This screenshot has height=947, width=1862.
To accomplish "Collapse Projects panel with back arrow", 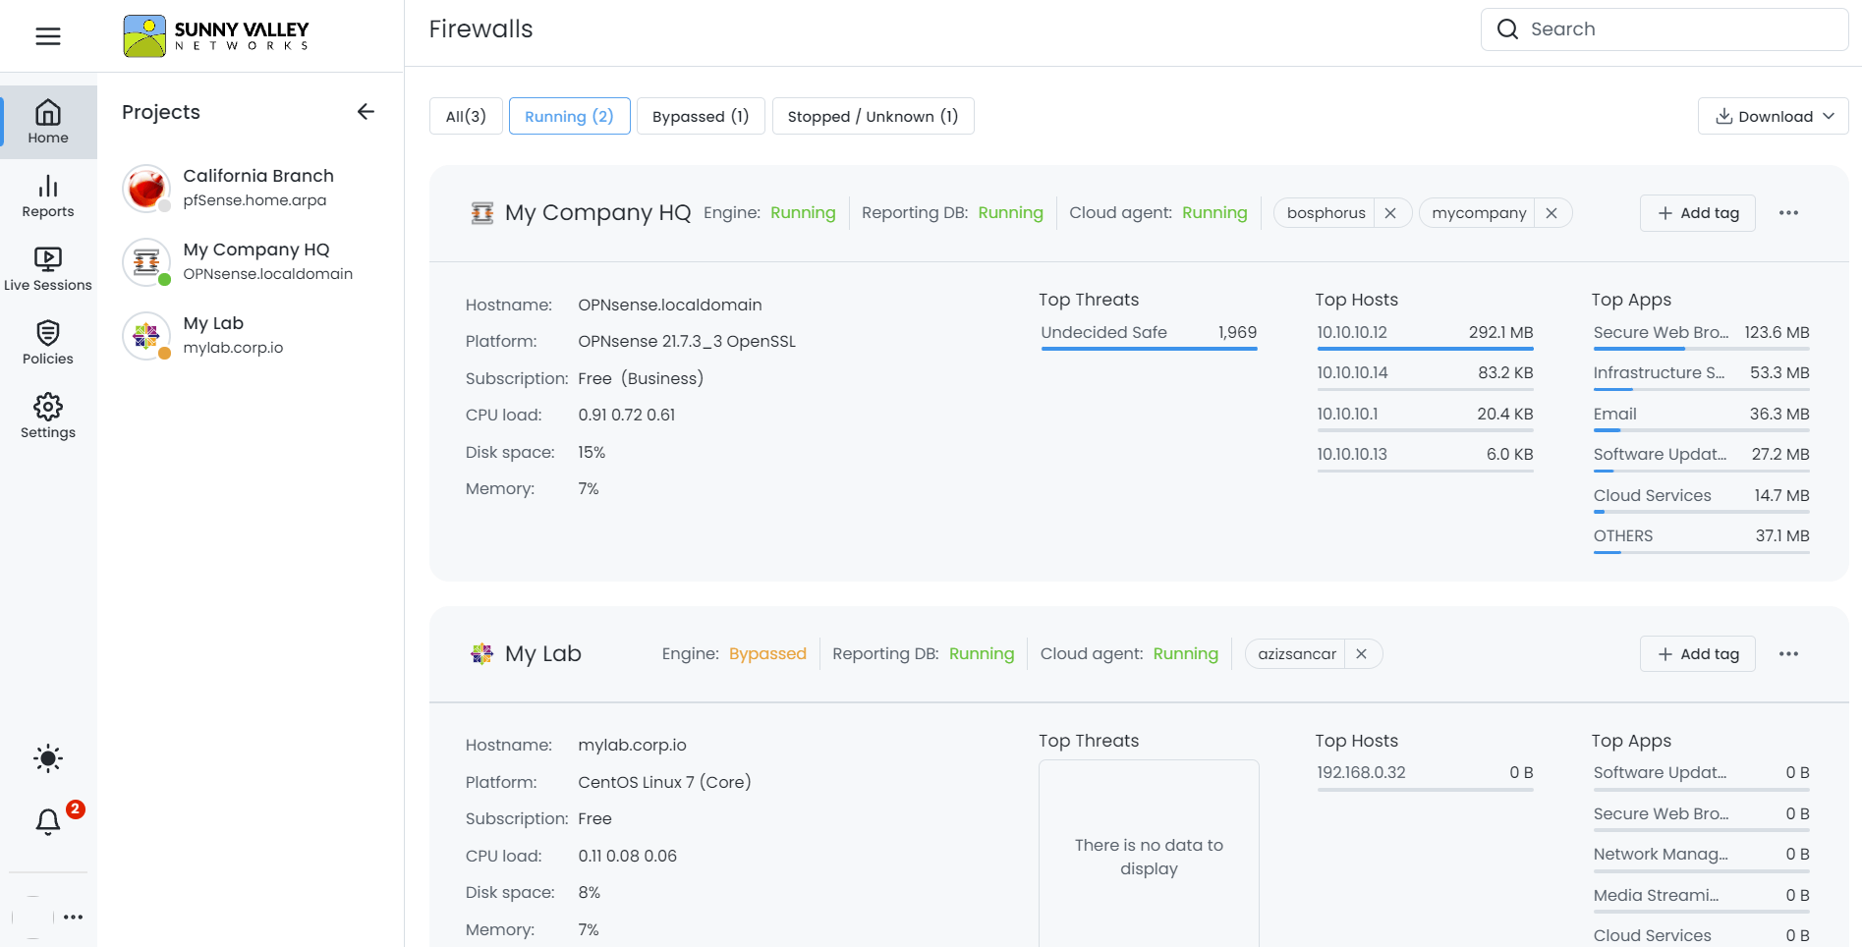I will (x=366, y=112).
